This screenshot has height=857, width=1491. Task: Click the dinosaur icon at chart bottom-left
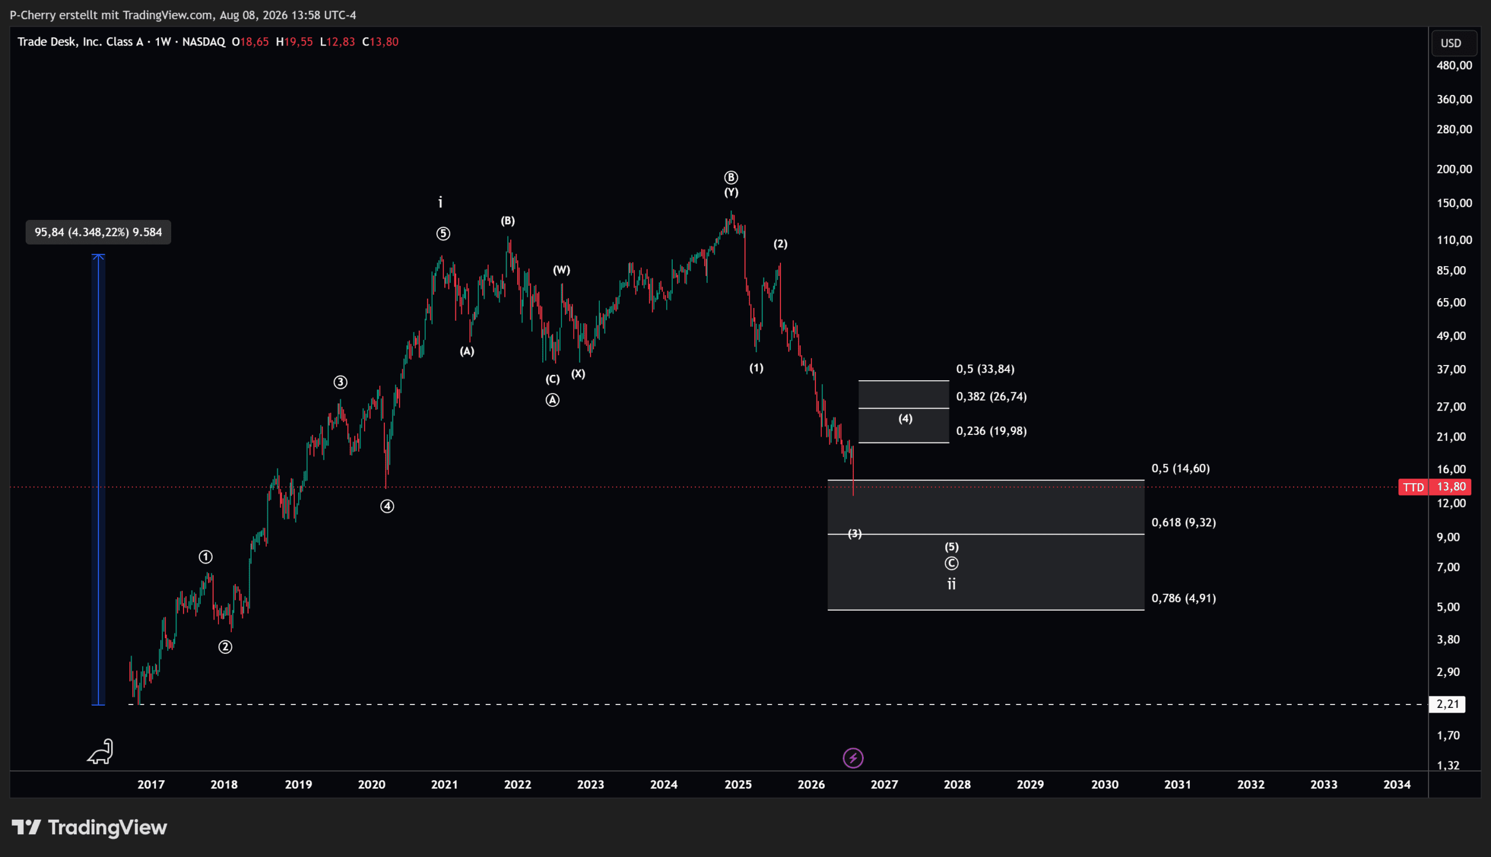(100, 752)
